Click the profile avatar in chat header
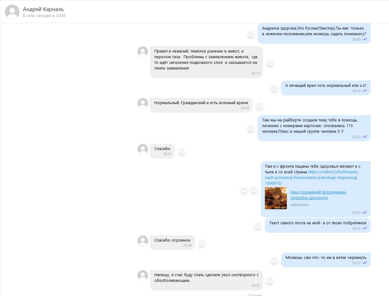Image resolution: width=389 pixels, height=296 pixels. pyautogui.click(x=12, y=12)
